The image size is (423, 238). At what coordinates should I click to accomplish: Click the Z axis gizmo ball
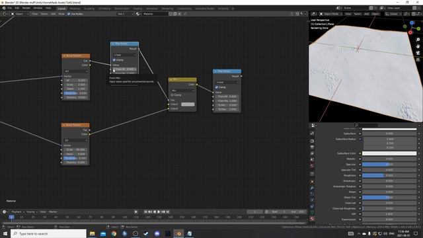click(412, 23)
